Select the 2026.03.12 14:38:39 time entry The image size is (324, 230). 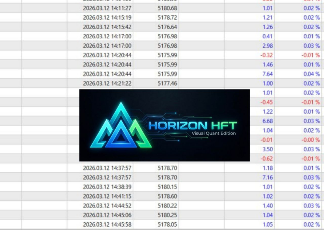point(107,187)
